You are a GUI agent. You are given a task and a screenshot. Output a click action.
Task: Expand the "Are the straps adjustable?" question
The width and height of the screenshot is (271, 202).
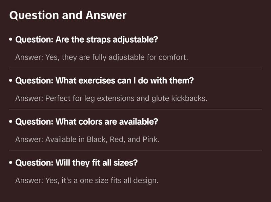(x=87, y=40)
